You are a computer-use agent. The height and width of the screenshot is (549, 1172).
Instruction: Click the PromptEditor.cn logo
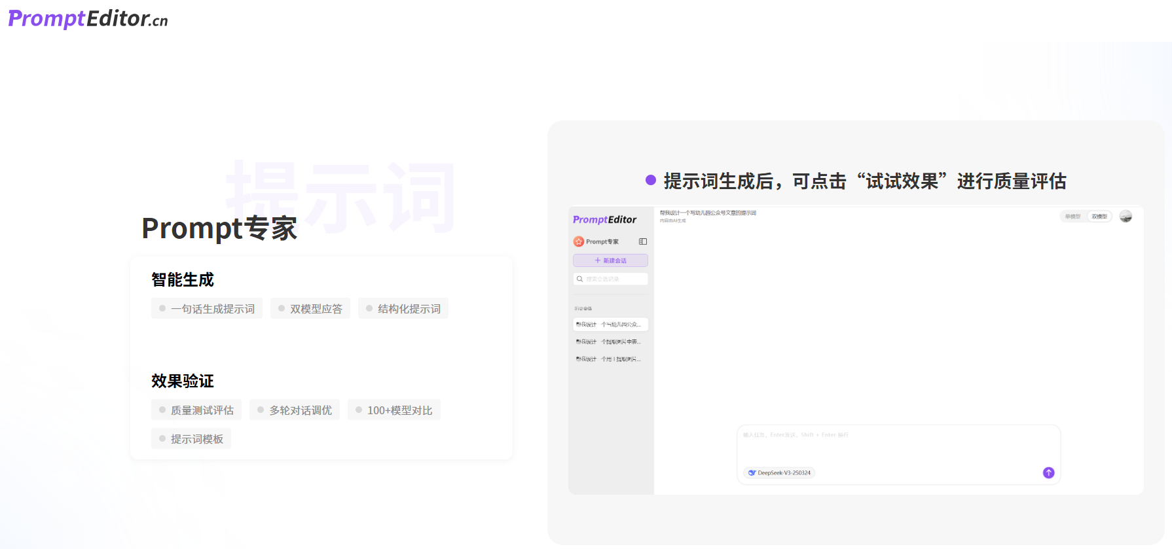point(88,19)
